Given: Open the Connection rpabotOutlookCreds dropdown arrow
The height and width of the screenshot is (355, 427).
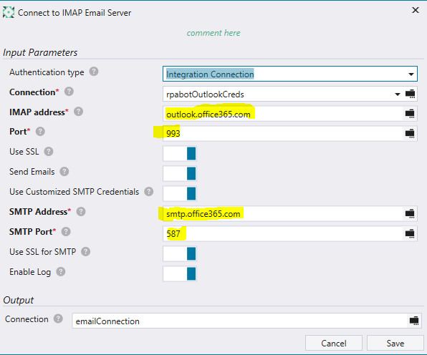Looking at the screenshot, I should pos(398,94).
